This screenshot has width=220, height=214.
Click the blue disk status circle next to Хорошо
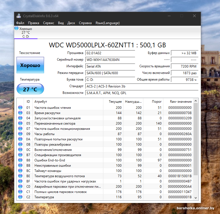pyautogui.click(x=16, y=28)
